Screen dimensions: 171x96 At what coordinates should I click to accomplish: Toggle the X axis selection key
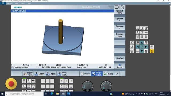coord(62,81)
